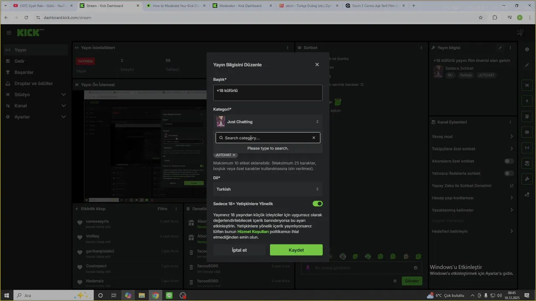
Task: Open the Dil dropdown set to Turkish
Action: click(x=268, y=189)
